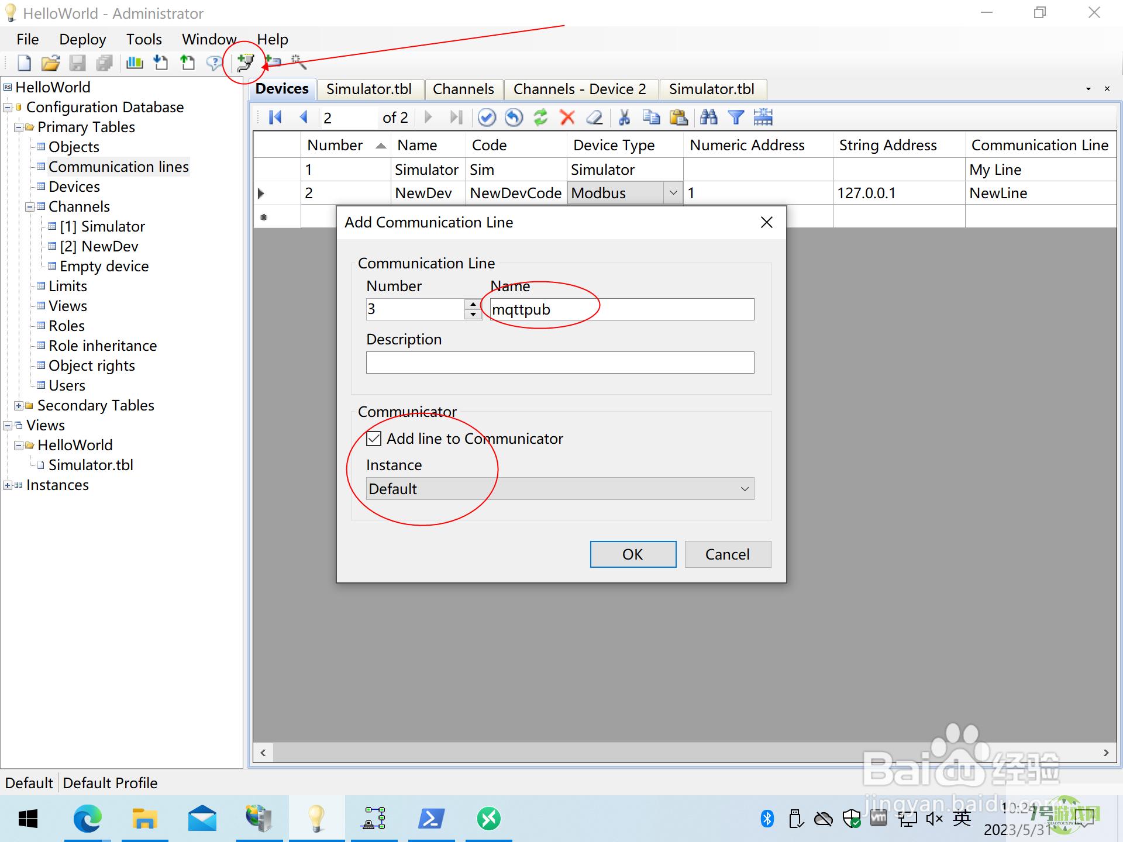Go to previous table record
The height and width of the screenshot is (842, 1123).
304,118
